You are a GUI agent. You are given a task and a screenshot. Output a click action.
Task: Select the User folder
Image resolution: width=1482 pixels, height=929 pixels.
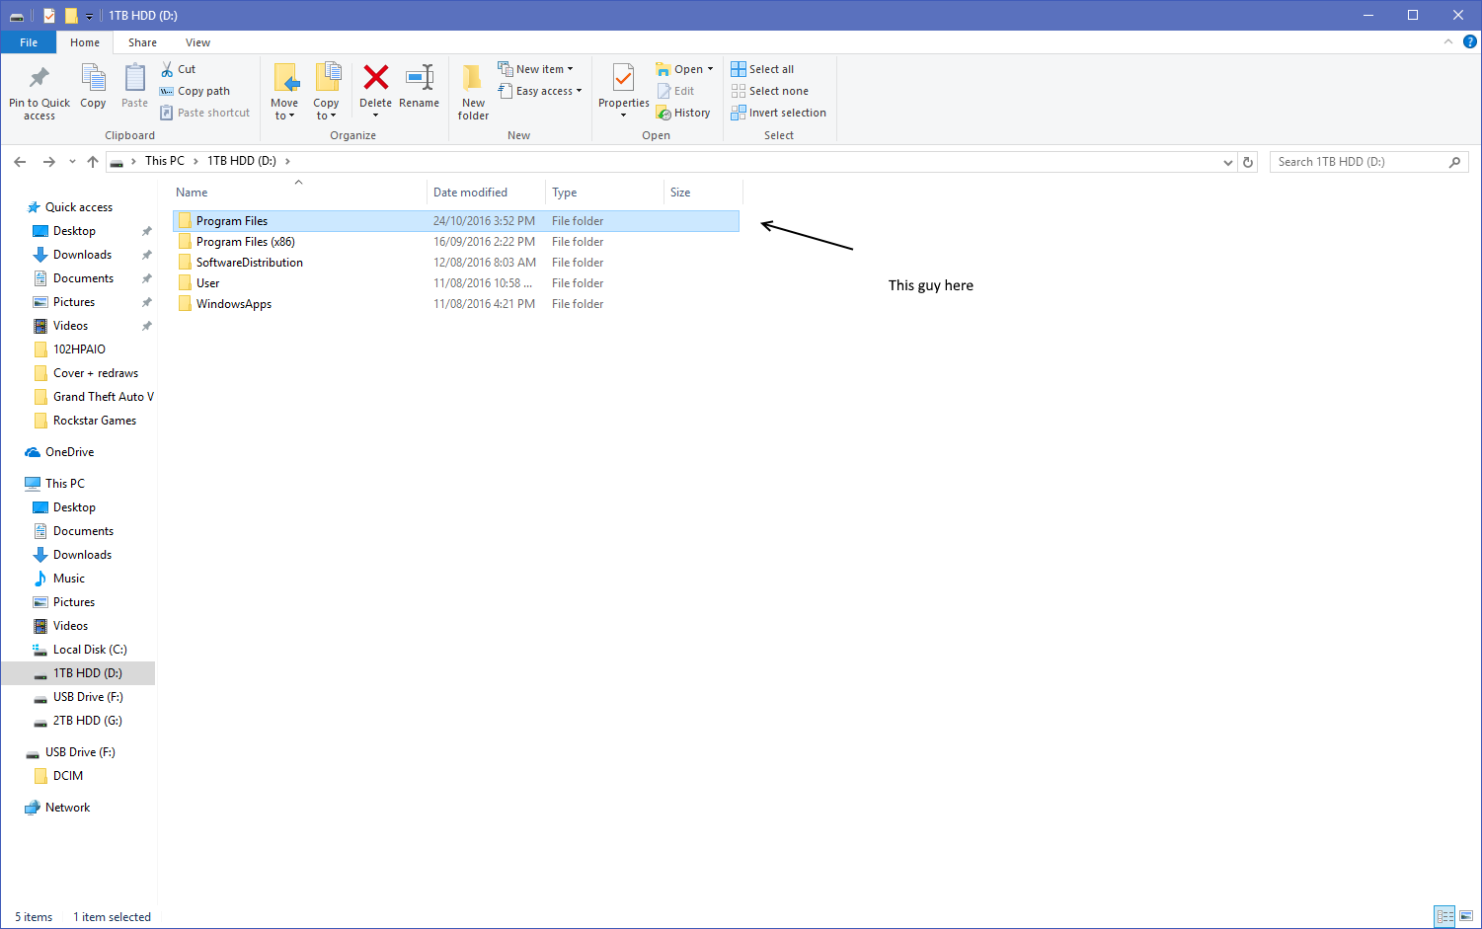point(456,283)
